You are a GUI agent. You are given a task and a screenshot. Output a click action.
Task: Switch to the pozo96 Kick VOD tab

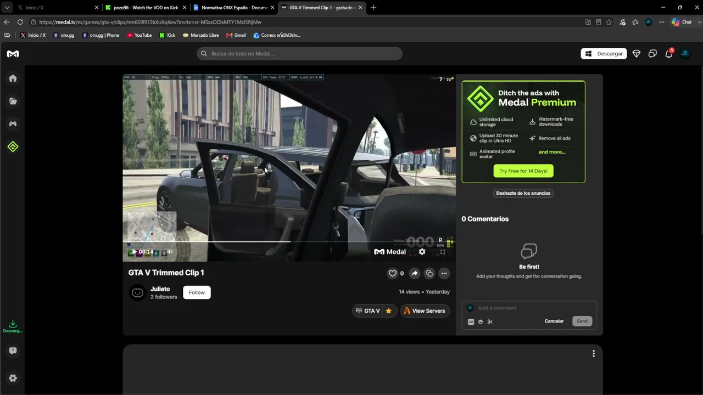[146, 8]
